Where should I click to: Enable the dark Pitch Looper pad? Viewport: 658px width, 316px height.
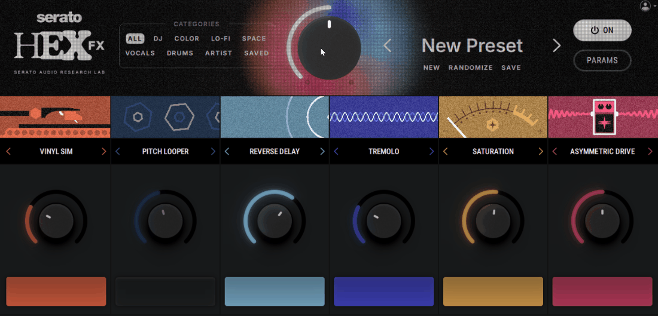(x=165, y=292)
